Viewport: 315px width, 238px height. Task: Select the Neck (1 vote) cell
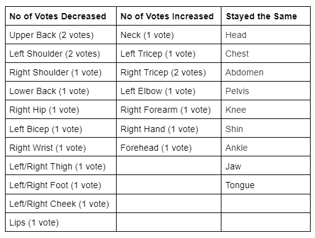(x=168, y=35)
